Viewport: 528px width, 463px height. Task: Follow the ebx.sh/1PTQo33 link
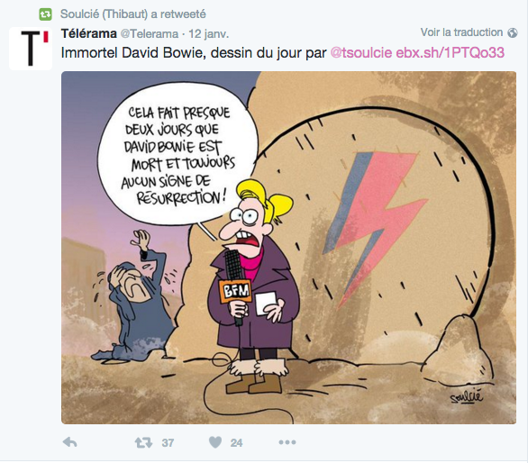point(450,53)
